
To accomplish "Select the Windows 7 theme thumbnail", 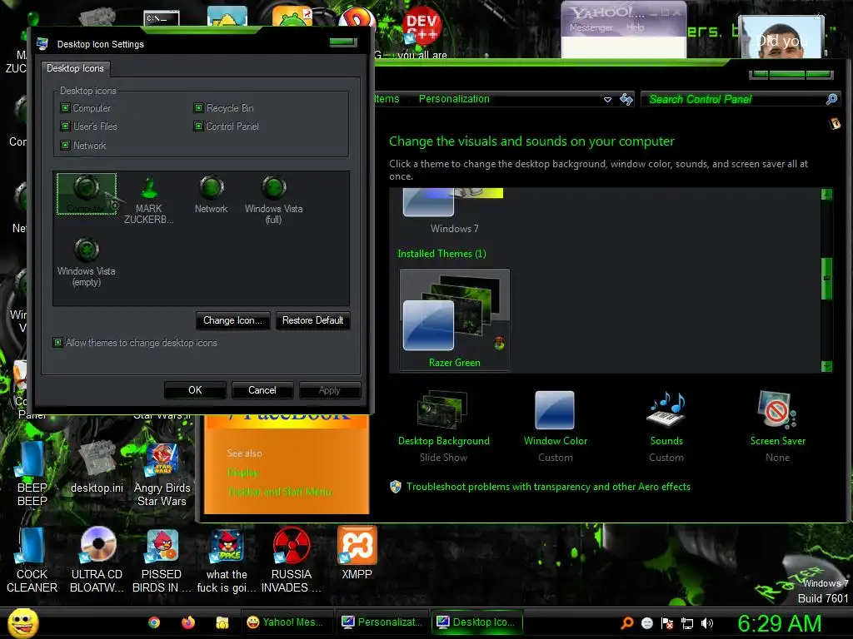I will pyautogui.click(x=455, y=211).
